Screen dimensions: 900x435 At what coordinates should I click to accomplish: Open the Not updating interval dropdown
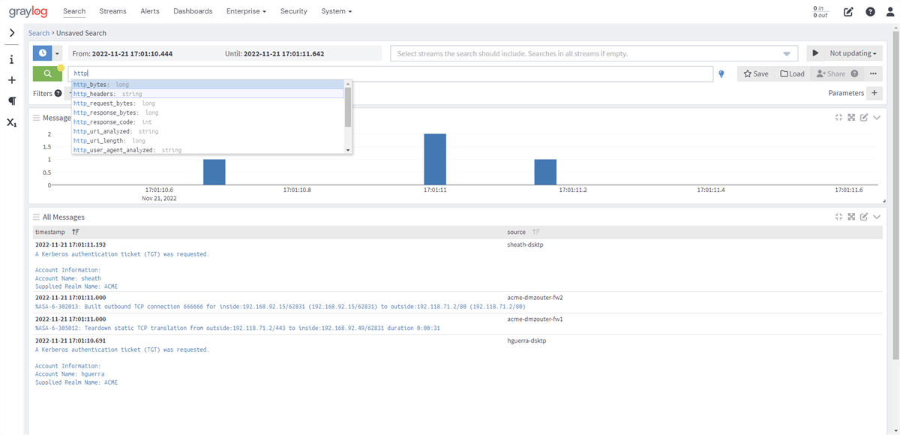click(x=853, y=53)
